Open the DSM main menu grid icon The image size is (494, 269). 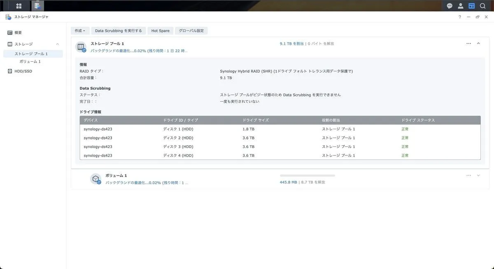(19, 6)
